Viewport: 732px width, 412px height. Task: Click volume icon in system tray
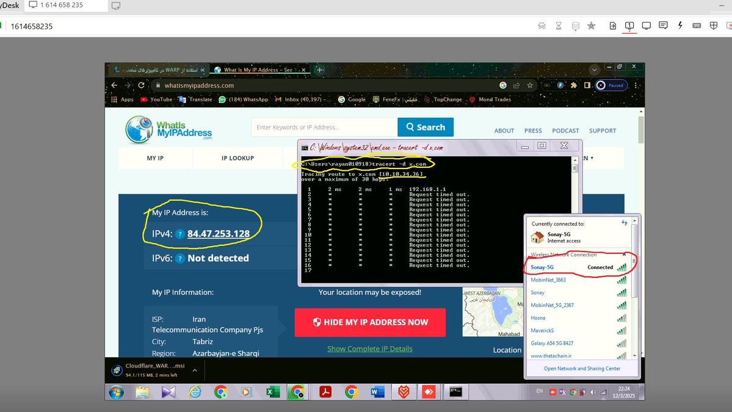point(593,392)
